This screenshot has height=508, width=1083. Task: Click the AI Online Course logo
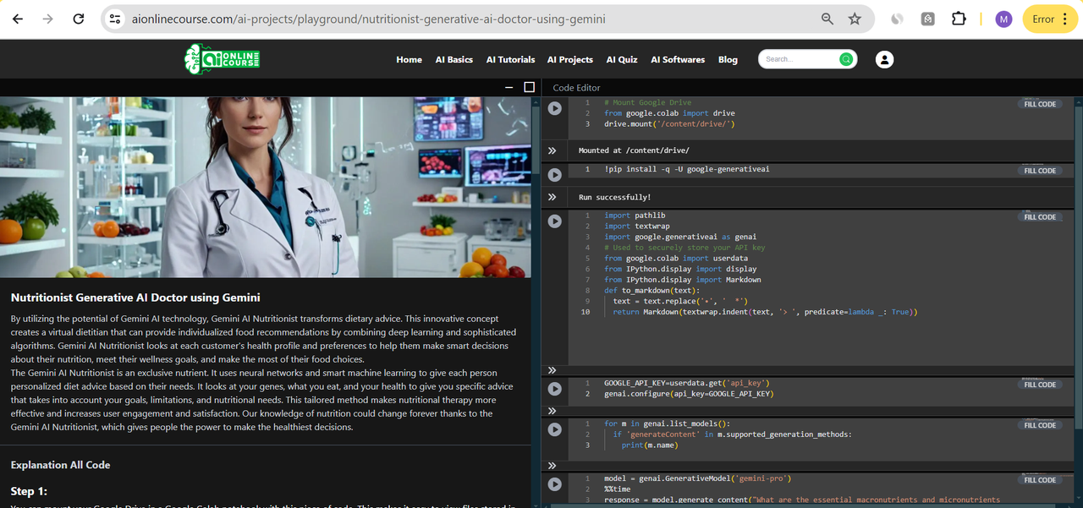click(x=222, y=59)
